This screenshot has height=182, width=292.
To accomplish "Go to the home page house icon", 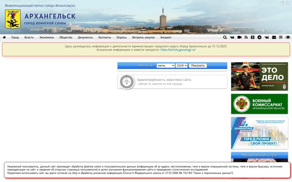I will [x=4, y=37].
